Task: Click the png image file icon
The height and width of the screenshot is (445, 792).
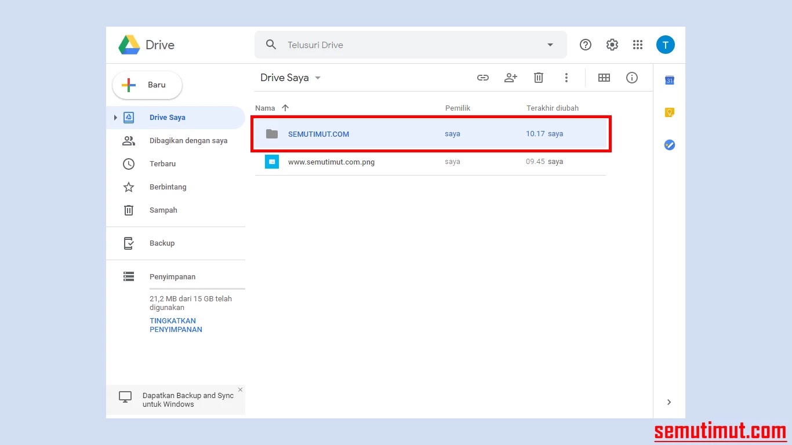Action: [272, 162]
